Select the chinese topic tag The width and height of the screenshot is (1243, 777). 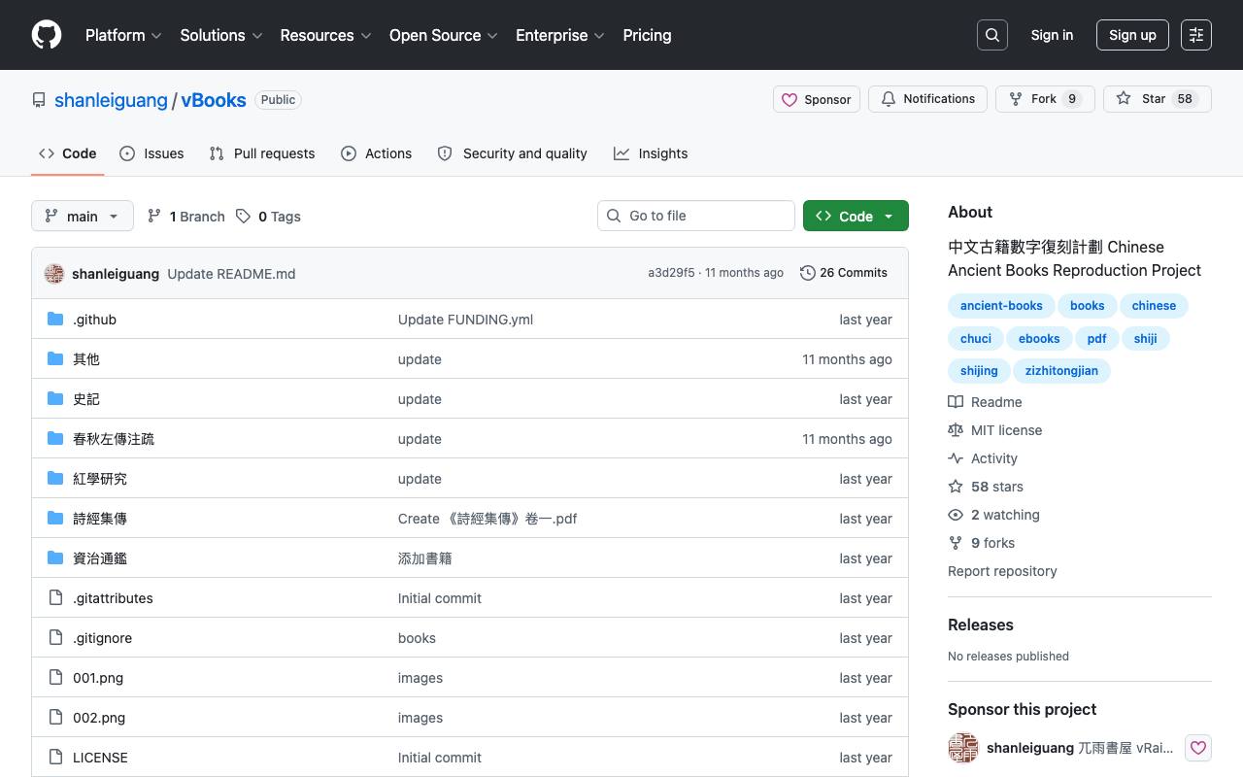click(x=1154, y=306)
